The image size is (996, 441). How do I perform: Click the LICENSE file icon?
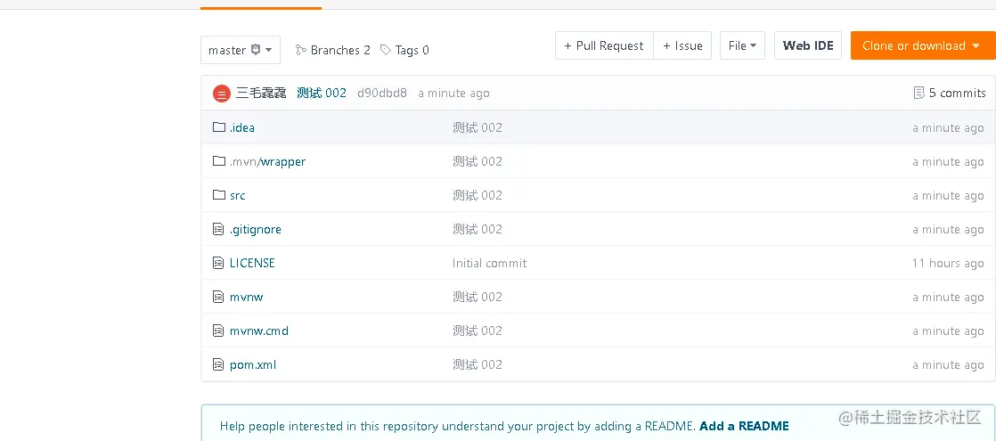[x=219, y=263]
